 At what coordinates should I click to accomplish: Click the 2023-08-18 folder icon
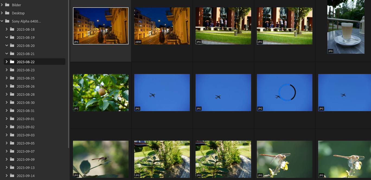(x=12, y=29)
